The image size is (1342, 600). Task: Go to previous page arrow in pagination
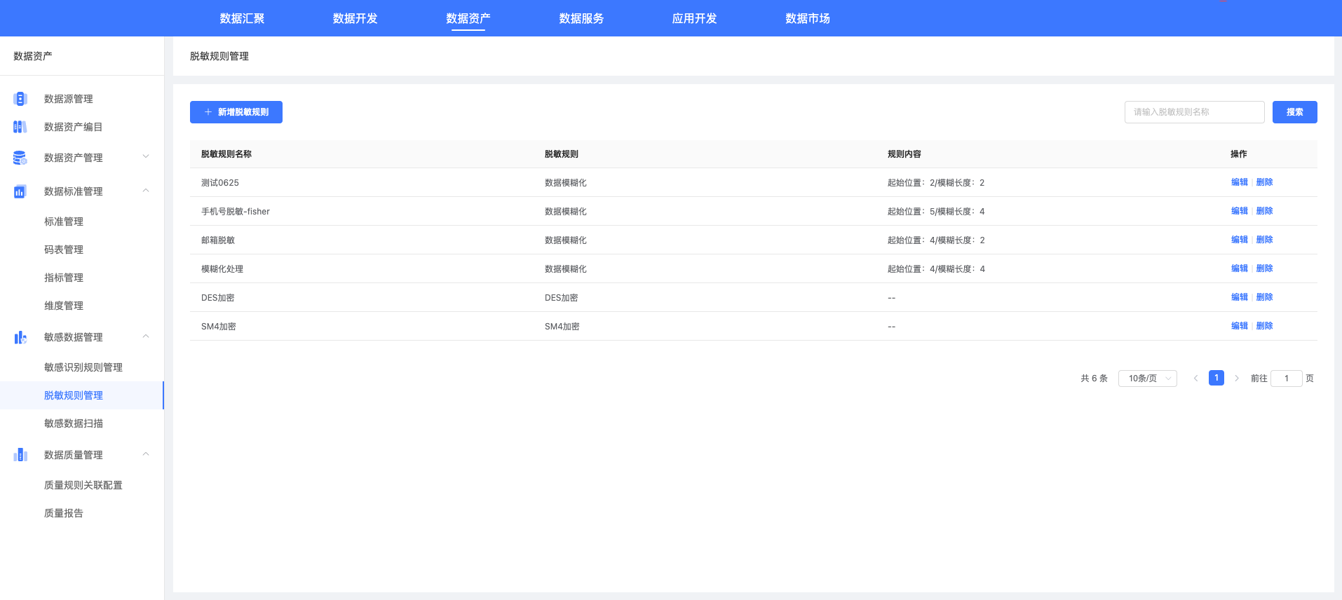[x=1196, y=379]
